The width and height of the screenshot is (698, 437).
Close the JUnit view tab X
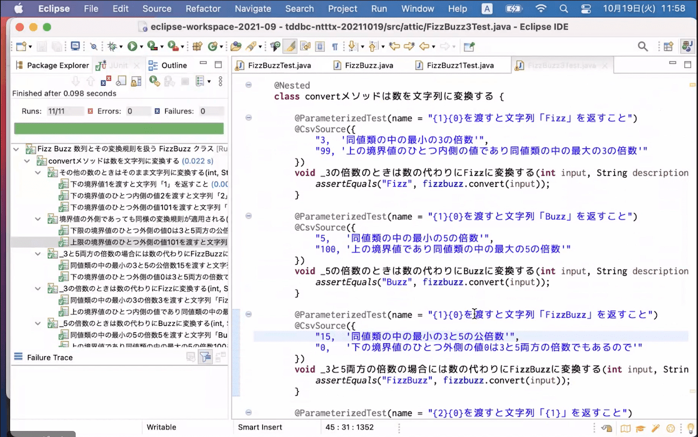click(x=136, y=66)
